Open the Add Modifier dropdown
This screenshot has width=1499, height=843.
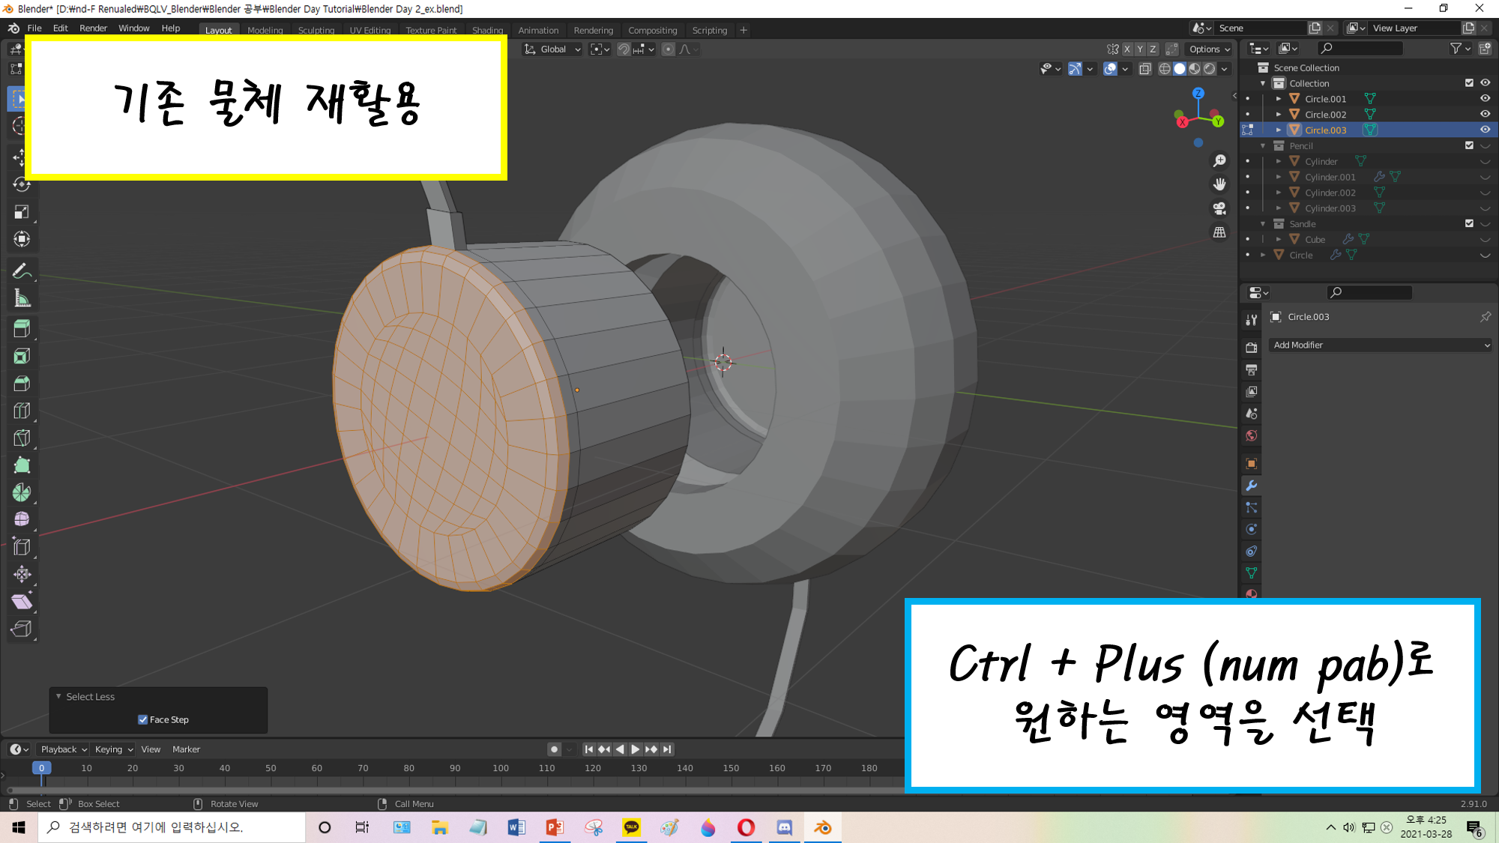point(1381,345)
